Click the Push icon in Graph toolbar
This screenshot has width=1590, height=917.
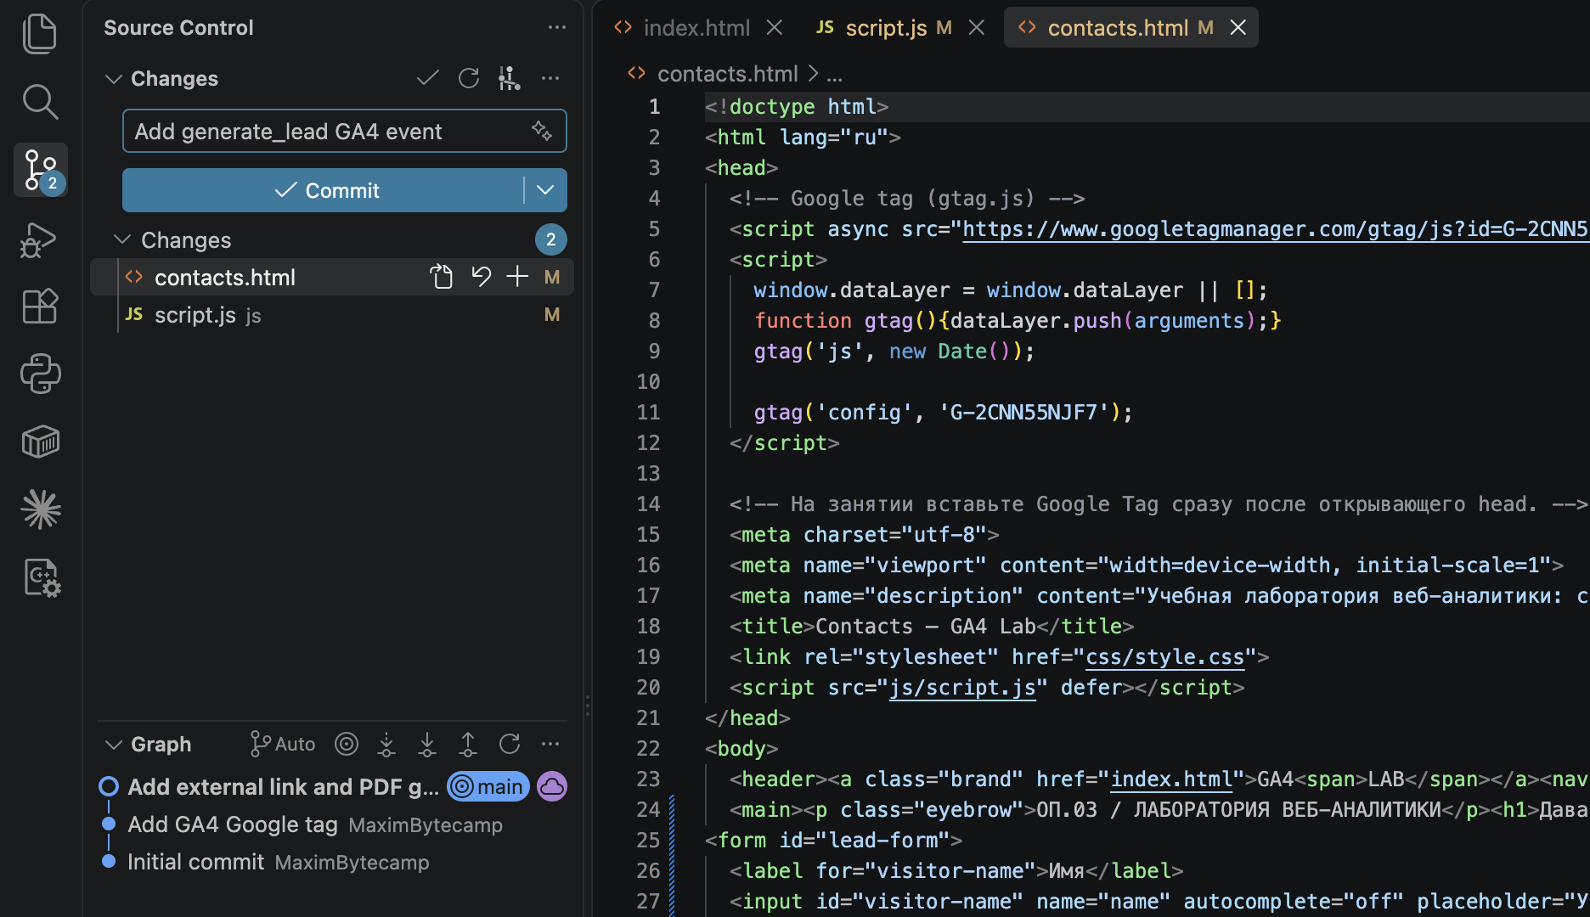[x=468, y=744]
